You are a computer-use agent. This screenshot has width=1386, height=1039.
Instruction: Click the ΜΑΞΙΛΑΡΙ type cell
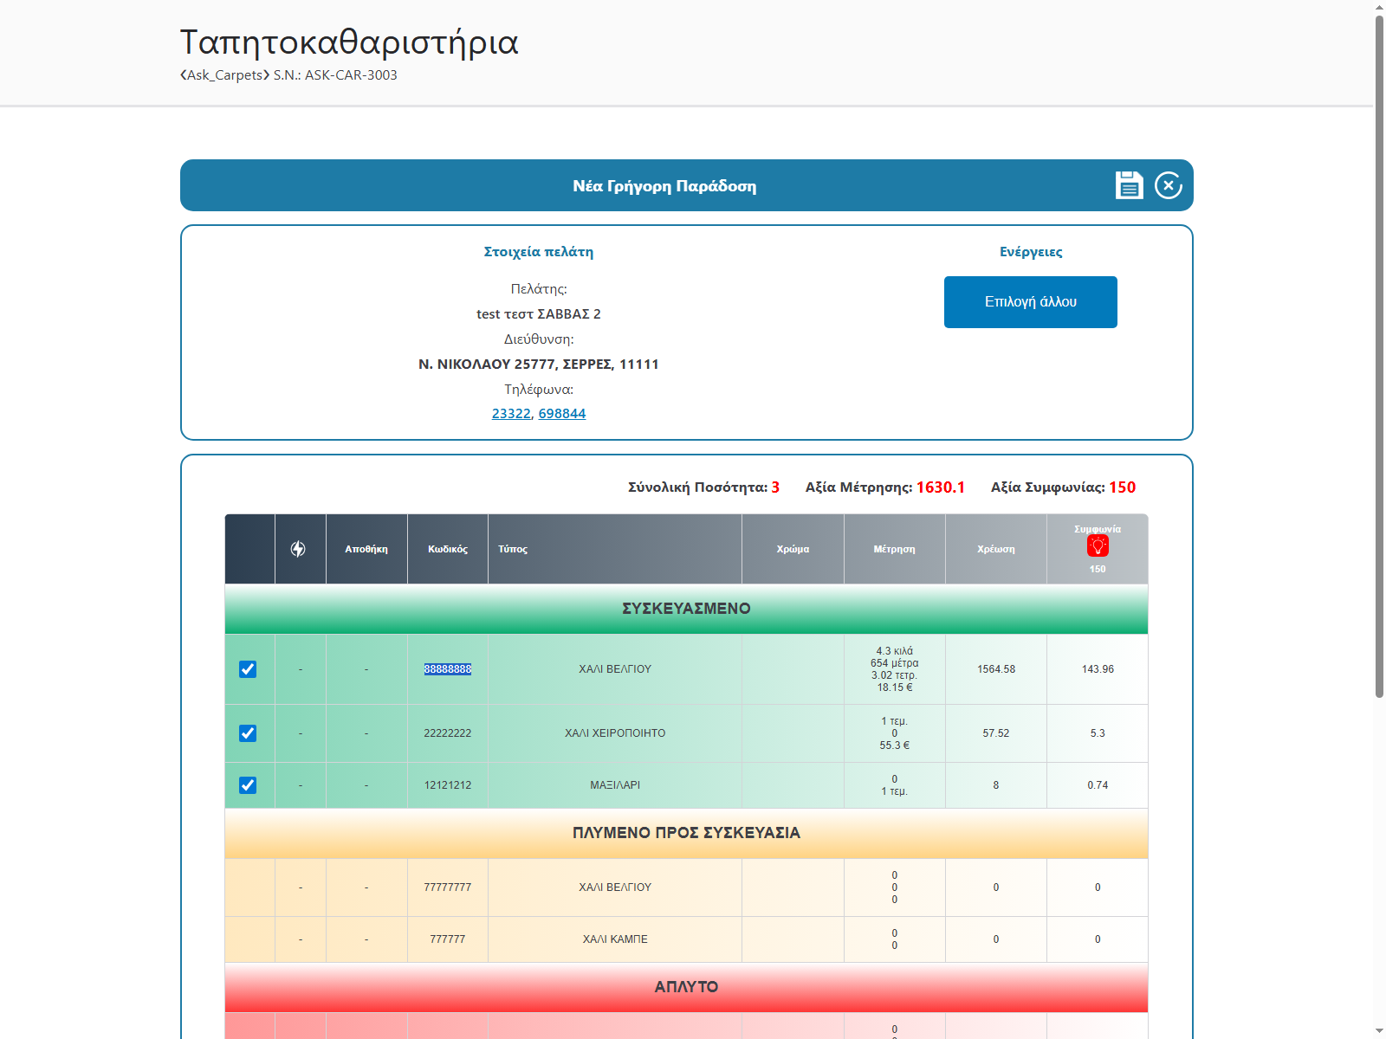[615, 785]
